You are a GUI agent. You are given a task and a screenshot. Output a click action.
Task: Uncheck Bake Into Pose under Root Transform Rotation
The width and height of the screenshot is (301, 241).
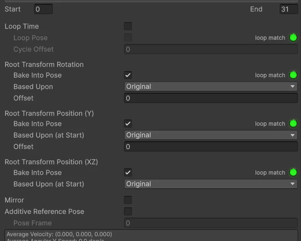click(128, 75)
